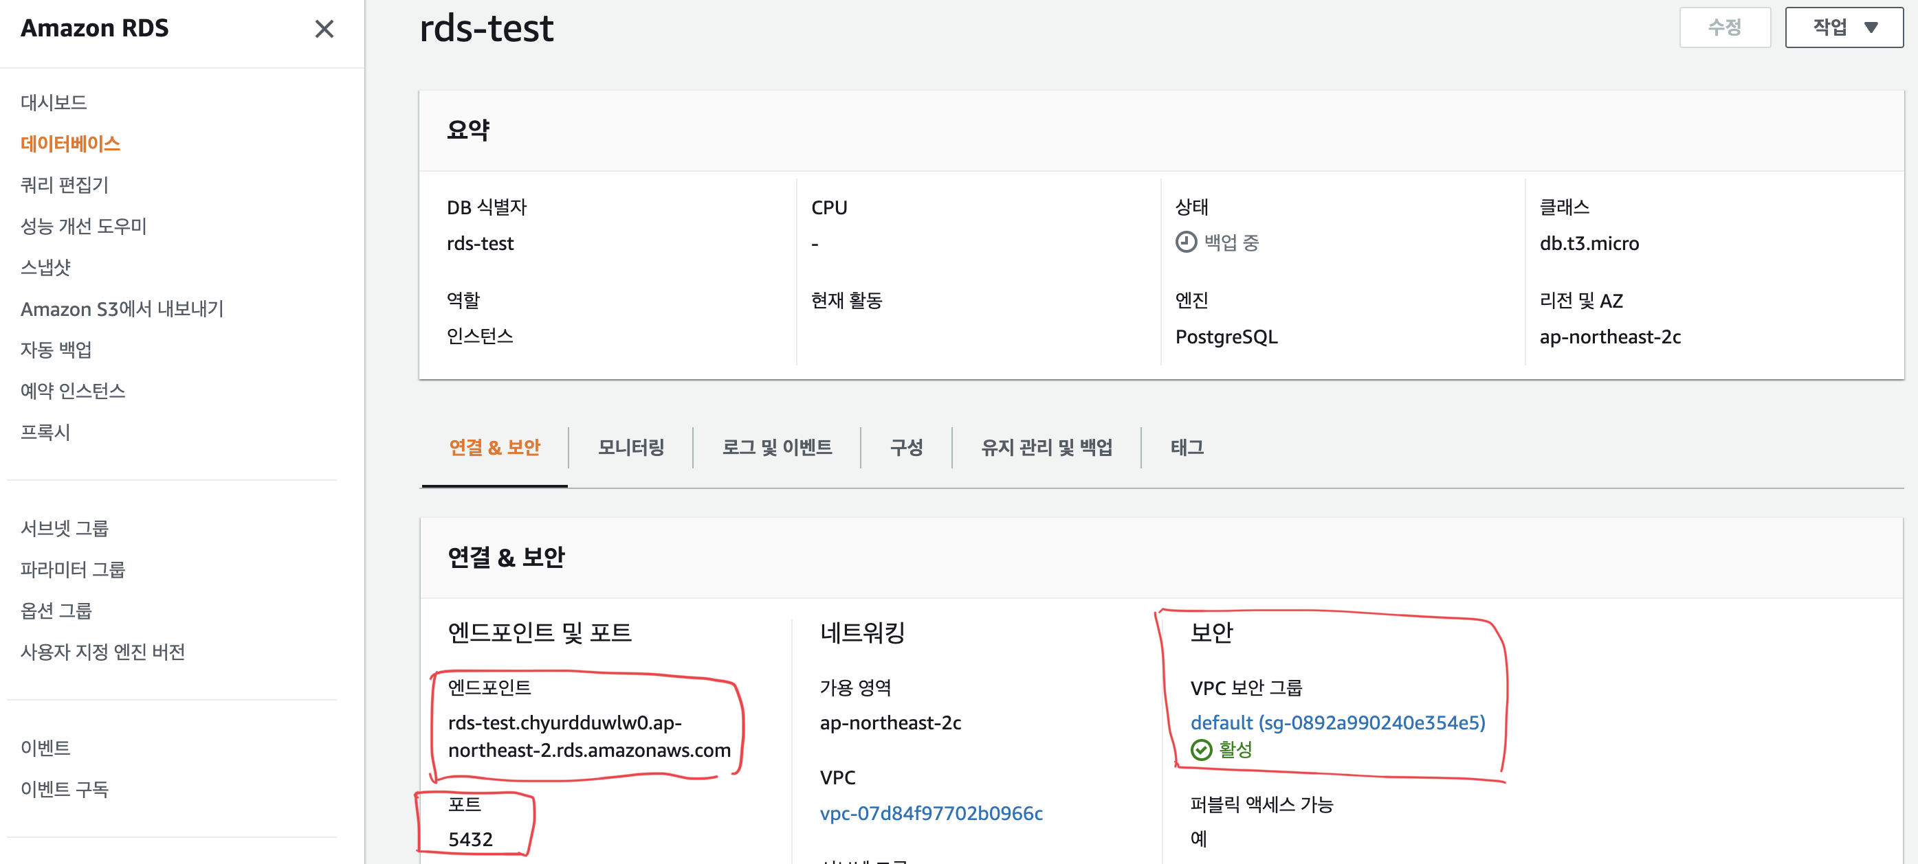Open the 작업 actions dropdown
The image size is (1918, 864).
(x=1843, y=27)
